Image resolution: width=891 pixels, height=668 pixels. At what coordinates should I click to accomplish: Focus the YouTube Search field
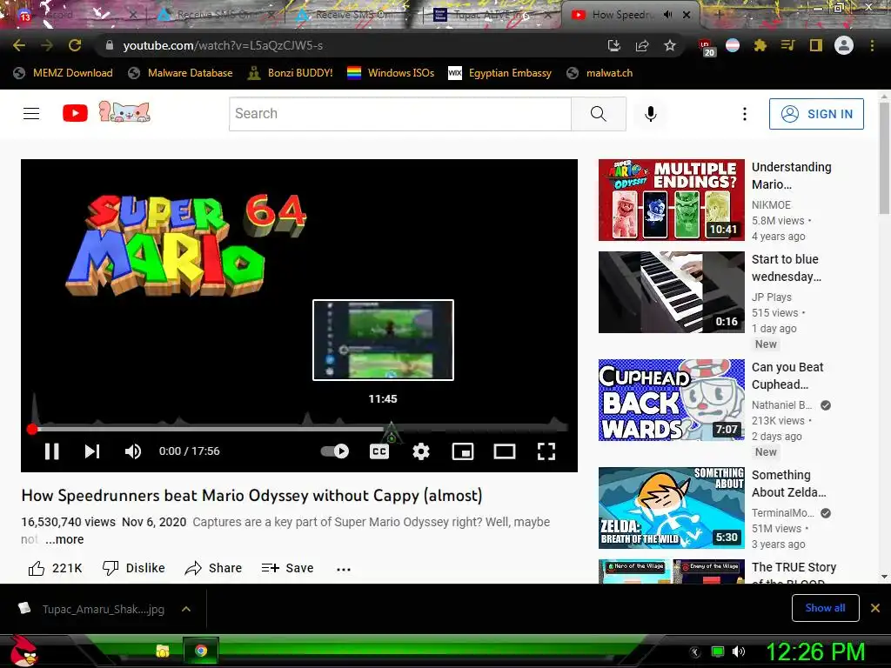point(400,114)
